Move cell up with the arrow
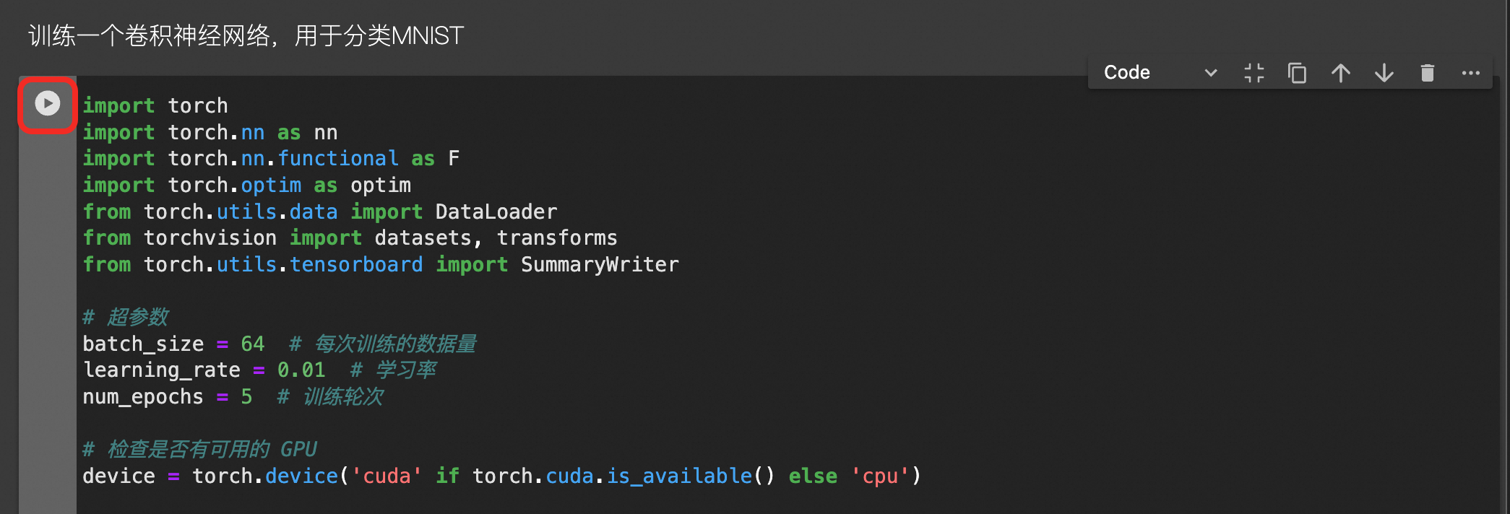 pos(1341,73)
